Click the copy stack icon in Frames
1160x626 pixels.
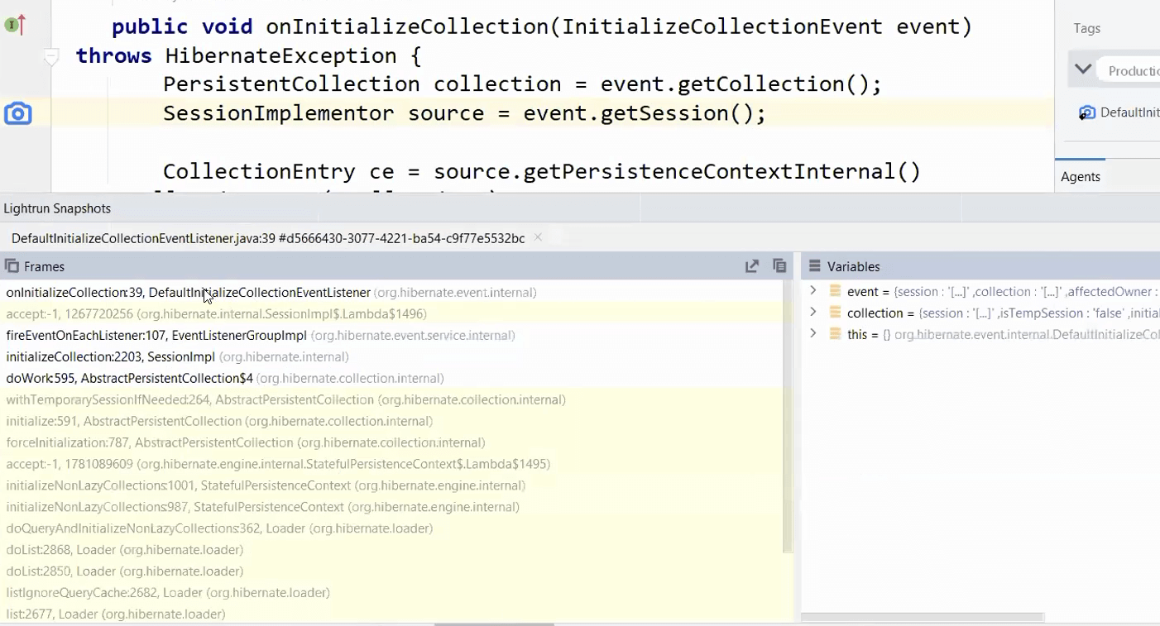[x=779, y=266]
